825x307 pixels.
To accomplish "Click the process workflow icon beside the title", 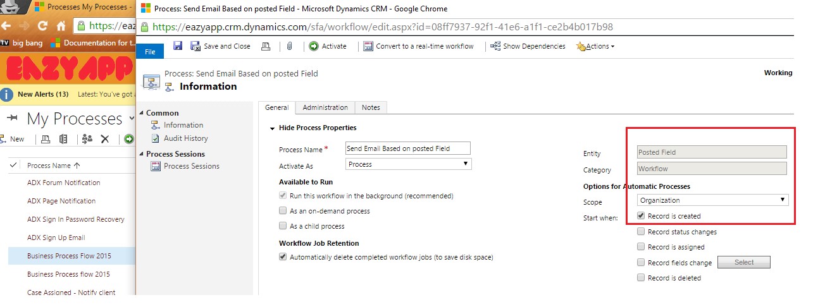I will click(152, 81).
